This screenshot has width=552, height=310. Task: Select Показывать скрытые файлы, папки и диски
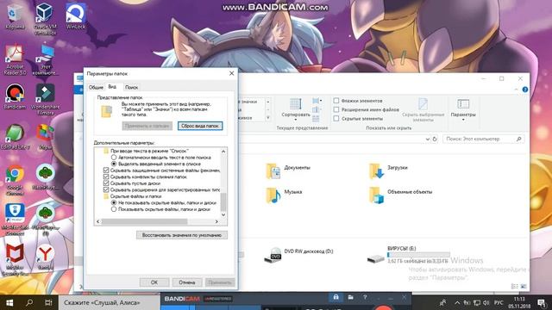(x=114, y=209)
